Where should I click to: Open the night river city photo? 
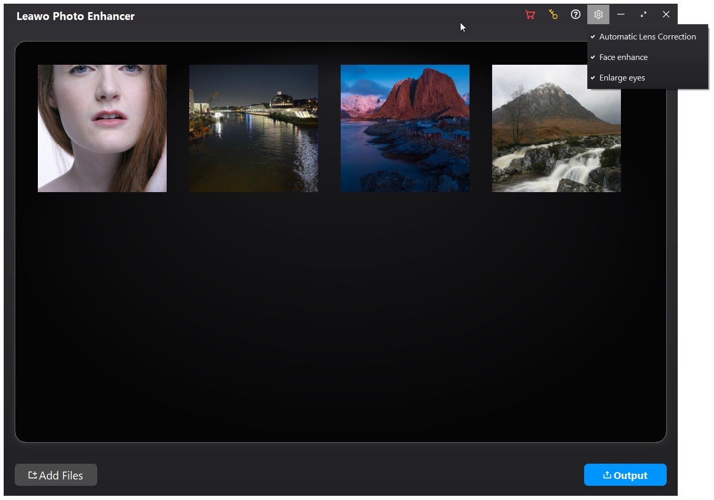[253, 128]
